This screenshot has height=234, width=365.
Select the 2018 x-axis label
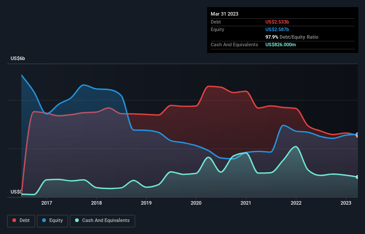[96, 203]
